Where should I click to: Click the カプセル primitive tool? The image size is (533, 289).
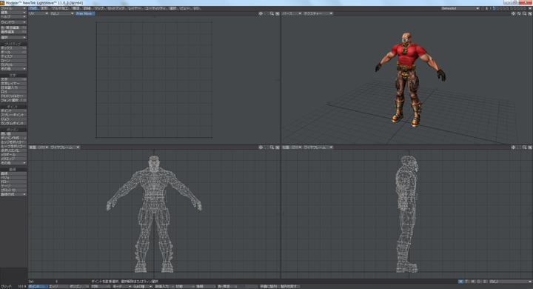pos(13,64)
